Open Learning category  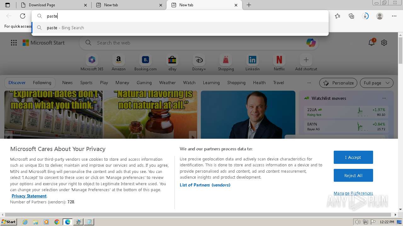tap(211, 83)
